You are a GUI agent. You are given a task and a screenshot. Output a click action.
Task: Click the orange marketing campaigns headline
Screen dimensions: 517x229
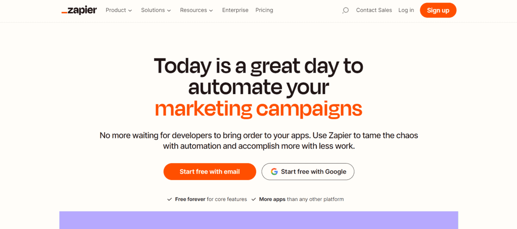coord(258,109)
